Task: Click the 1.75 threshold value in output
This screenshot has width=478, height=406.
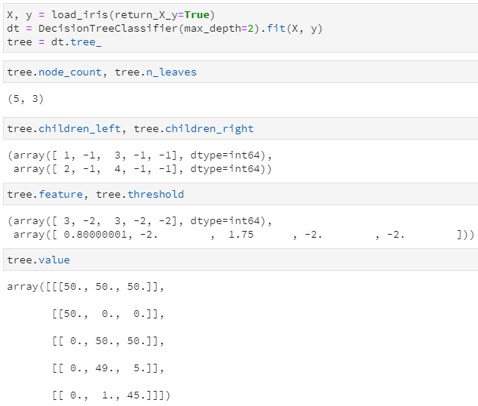Action: tap(241, 235)
